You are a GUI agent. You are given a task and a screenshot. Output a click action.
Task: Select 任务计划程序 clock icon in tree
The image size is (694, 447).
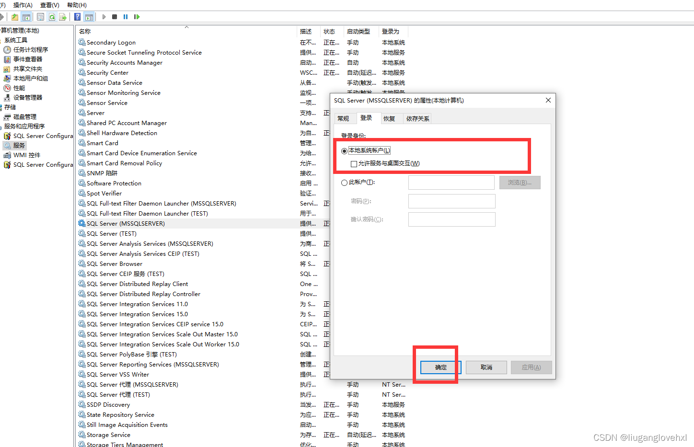coord(7,50)
